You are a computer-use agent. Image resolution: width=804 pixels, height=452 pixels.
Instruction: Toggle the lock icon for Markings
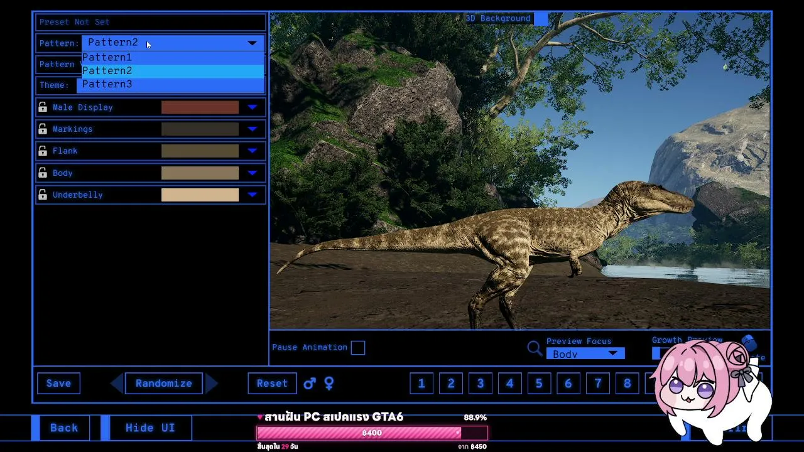tap(43, 129)
